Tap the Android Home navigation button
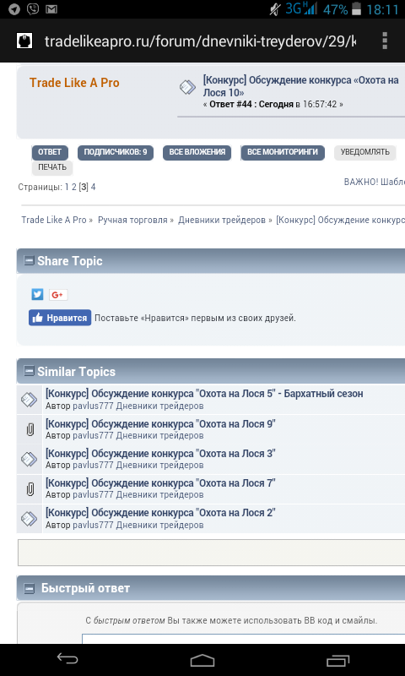 202,660
